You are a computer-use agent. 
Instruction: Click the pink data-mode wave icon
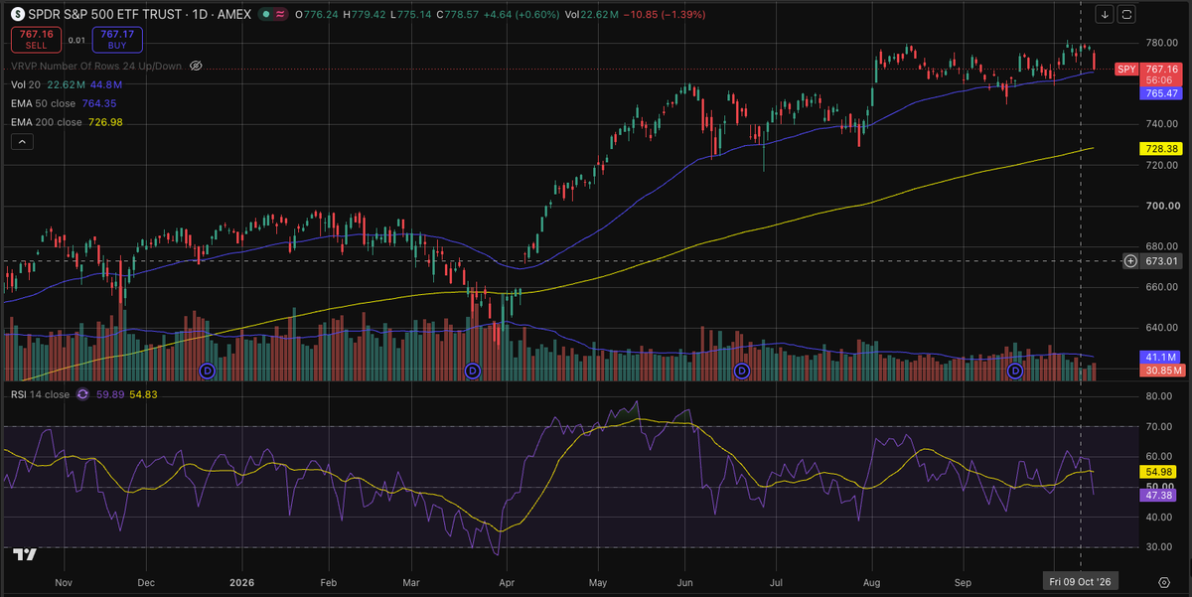pos(281,15)
